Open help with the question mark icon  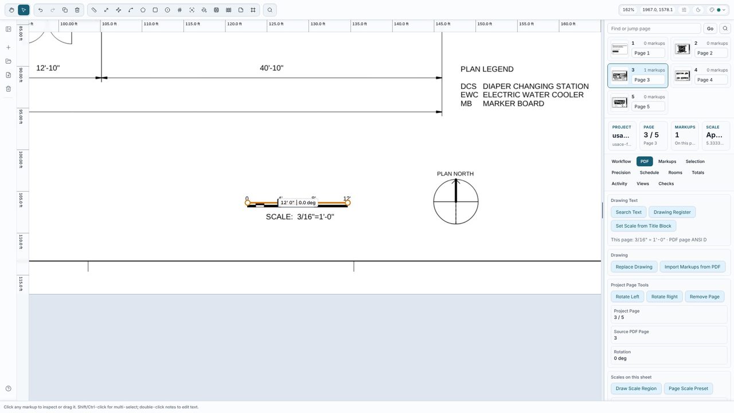(x=9, y=389)
